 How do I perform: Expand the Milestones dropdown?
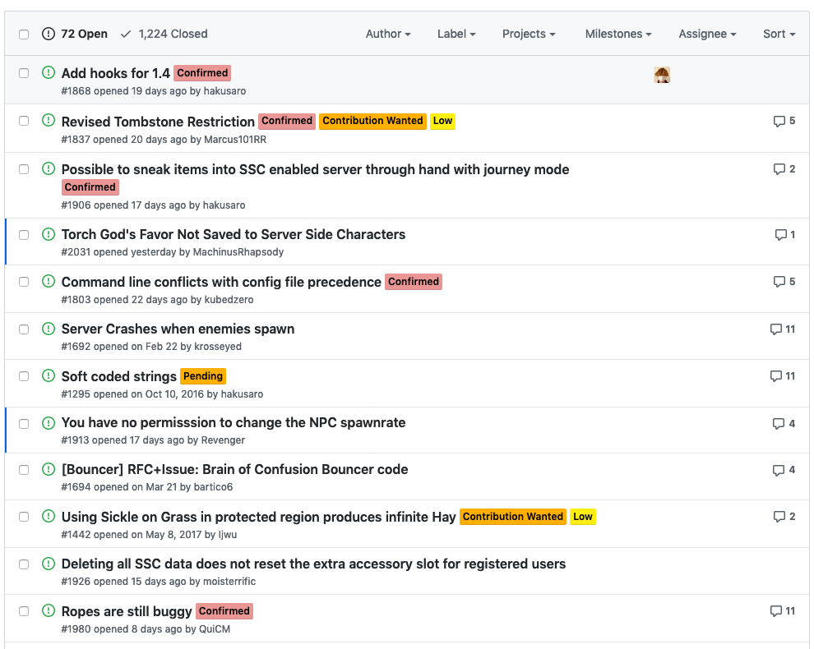[x=617, y=34]
